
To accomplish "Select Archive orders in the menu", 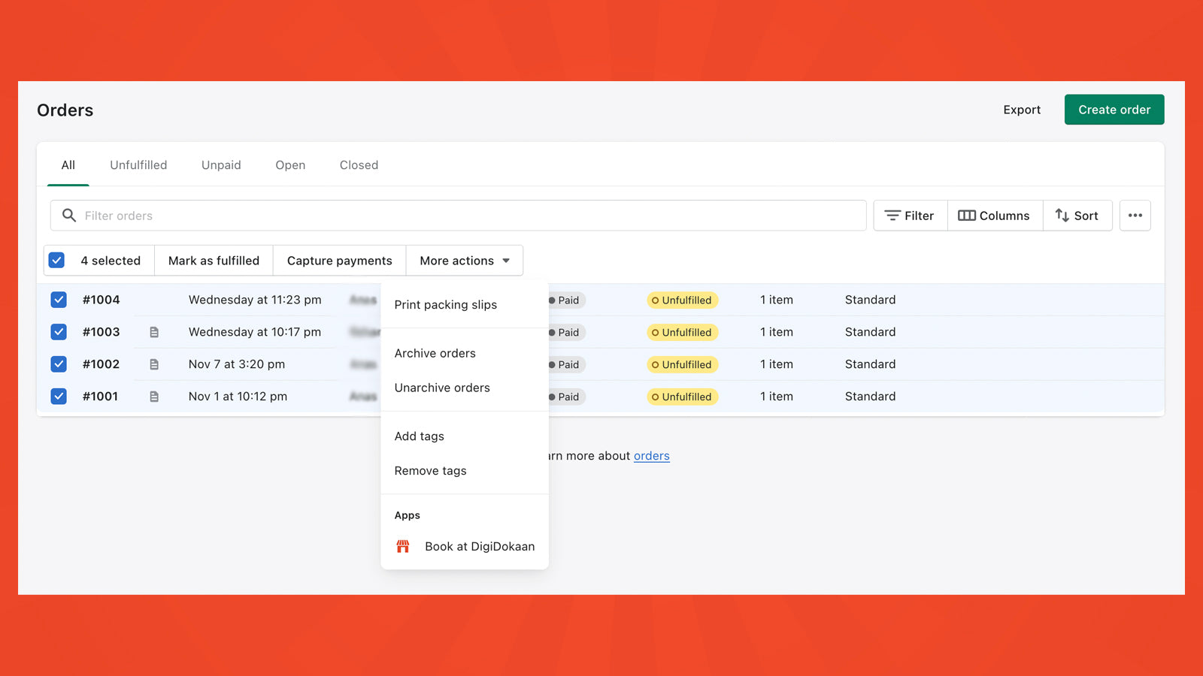I will point(435,353).
